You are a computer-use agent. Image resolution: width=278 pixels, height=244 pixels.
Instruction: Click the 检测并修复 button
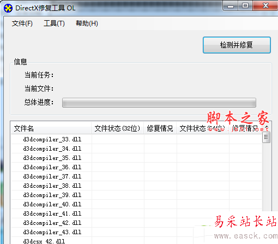(x=237, y=45)
